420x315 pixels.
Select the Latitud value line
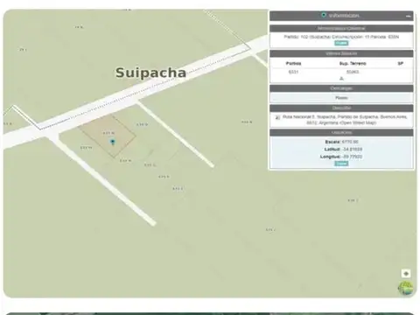click(x=343, y=150)
